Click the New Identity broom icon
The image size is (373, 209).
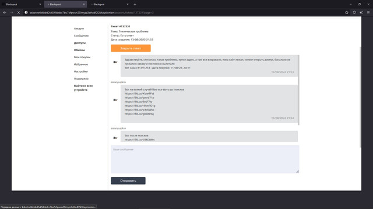pos(361,13)
